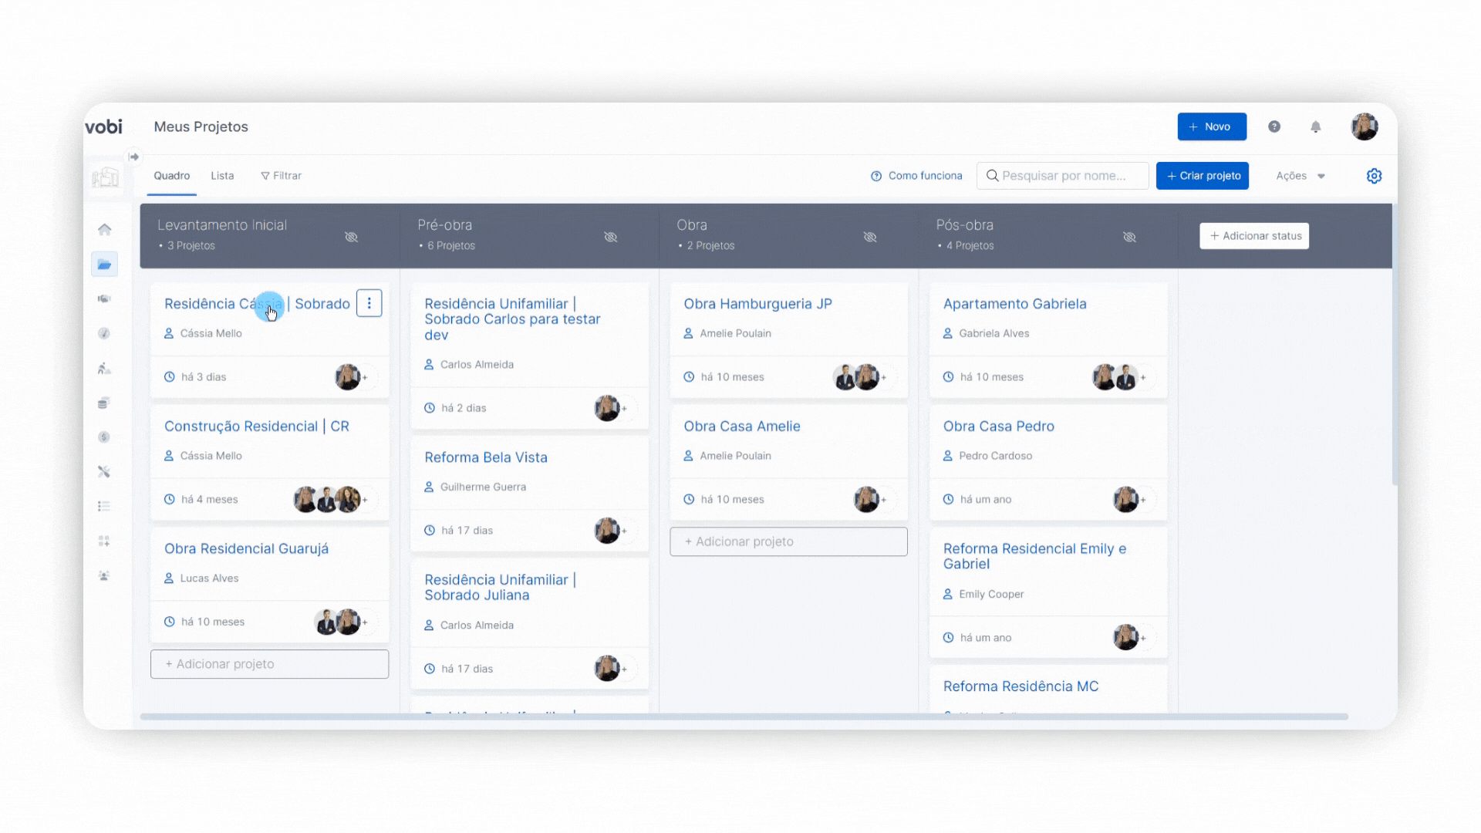Select the tools wrench sidebar icon
This screenshot has height=833, width=1481.
(x=105, y=471)
